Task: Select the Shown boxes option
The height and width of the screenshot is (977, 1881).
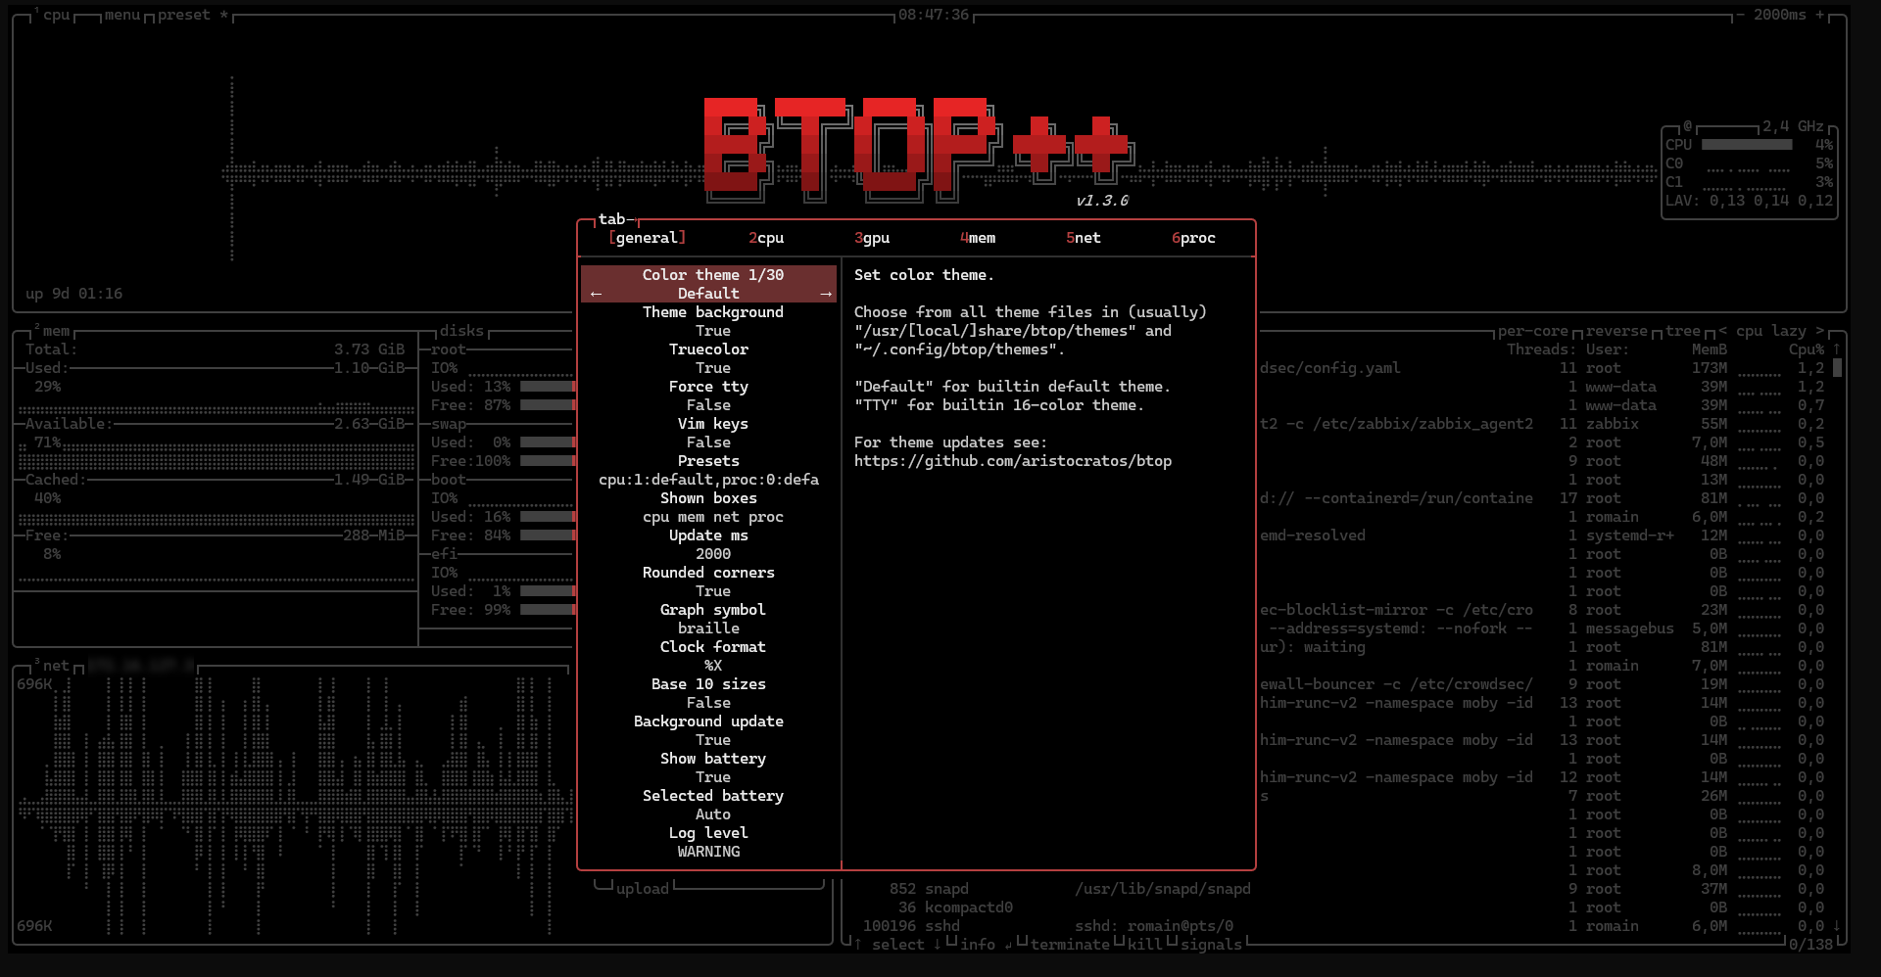Action: [708, 507]
